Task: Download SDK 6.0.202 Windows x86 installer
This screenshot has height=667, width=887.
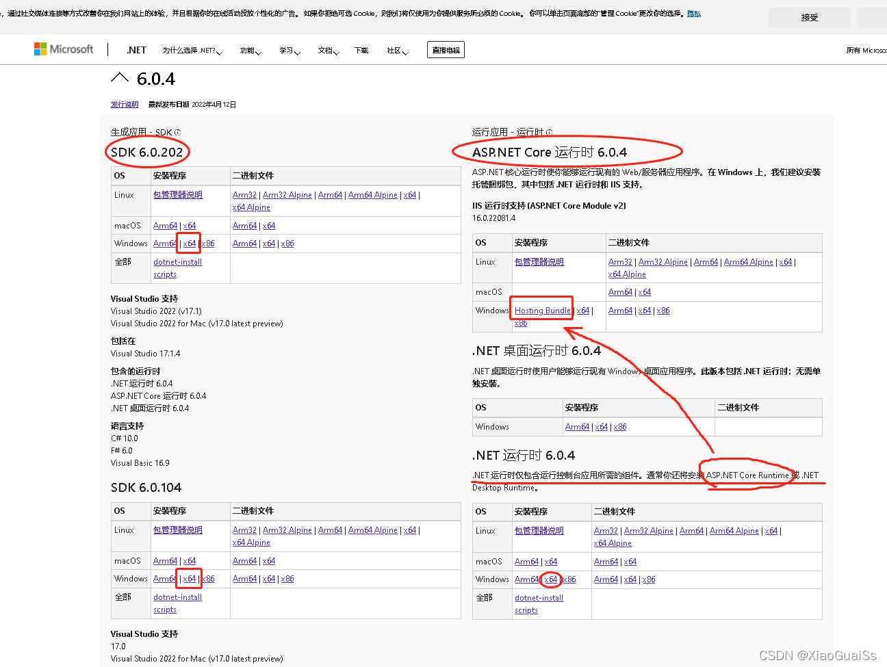Action: click(x=209, y=244)
